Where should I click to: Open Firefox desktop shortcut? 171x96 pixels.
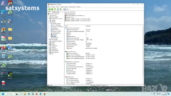[3, 48]
